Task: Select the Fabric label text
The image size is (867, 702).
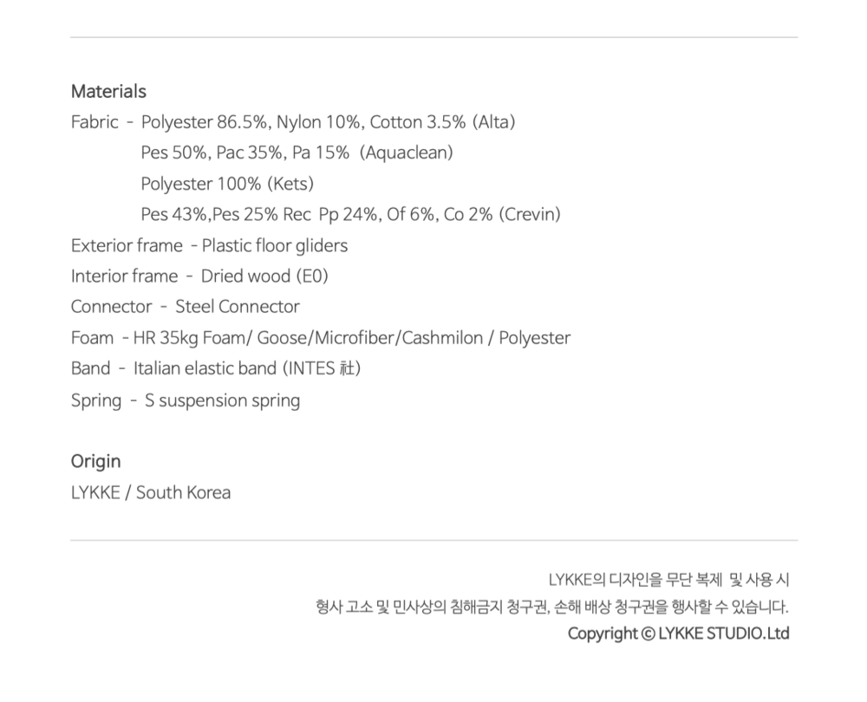Action: 94,122
